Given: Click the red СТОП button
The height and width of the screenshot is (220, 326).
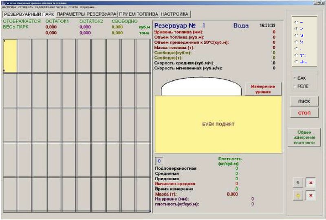Looking at the screenshot, I should 304,113.
